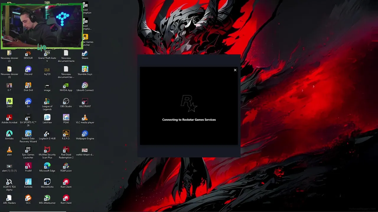Open the GCC desktop icon
Image resolution: width=378 pixels, height=212 pixels.
tap(28, 200)
